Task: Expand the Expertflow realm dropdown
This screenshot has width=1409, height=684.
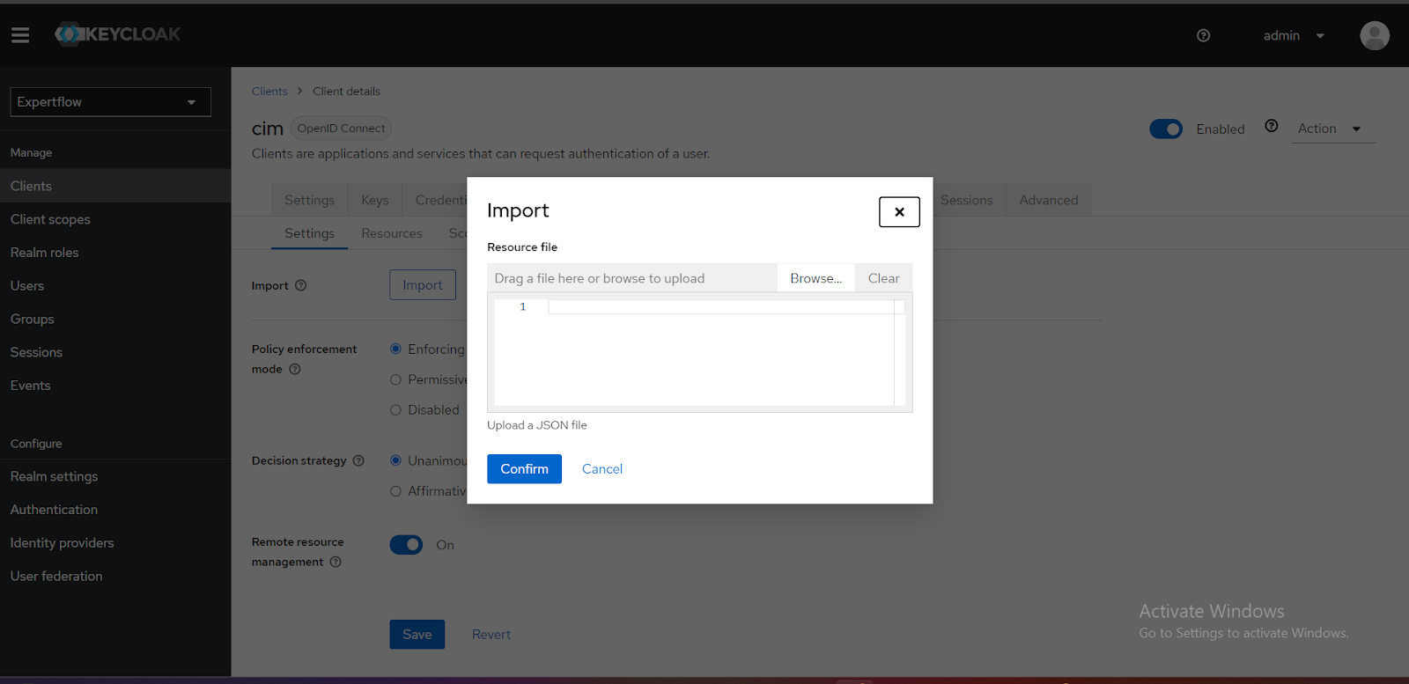Action: tap(110, 102)
